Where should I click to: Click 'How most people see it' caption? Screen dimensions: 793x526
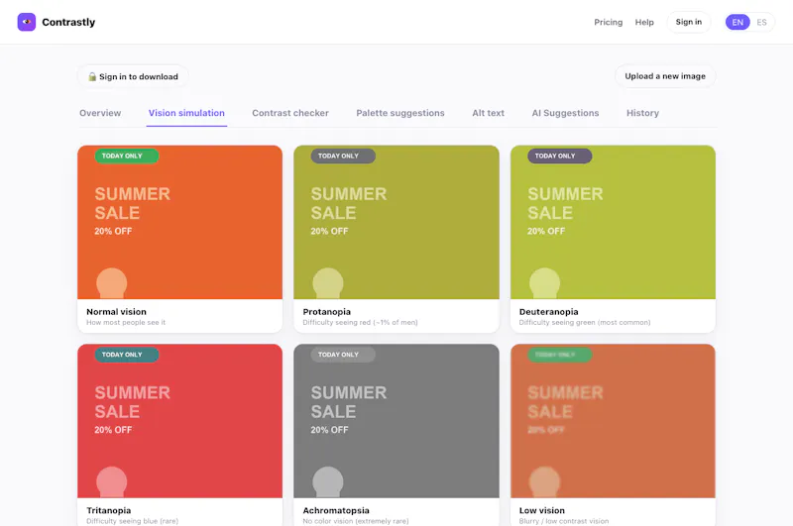click(126, 322)
